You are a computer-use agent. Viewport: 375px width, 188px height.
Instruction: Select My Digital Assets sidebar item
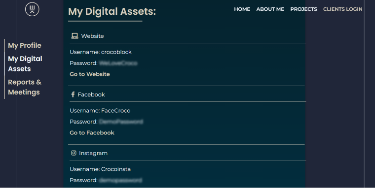pos(25,63)
